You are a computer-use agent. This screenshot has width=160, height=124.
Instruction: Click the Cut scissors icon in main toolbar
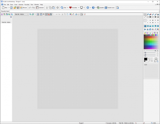[47, 8]
